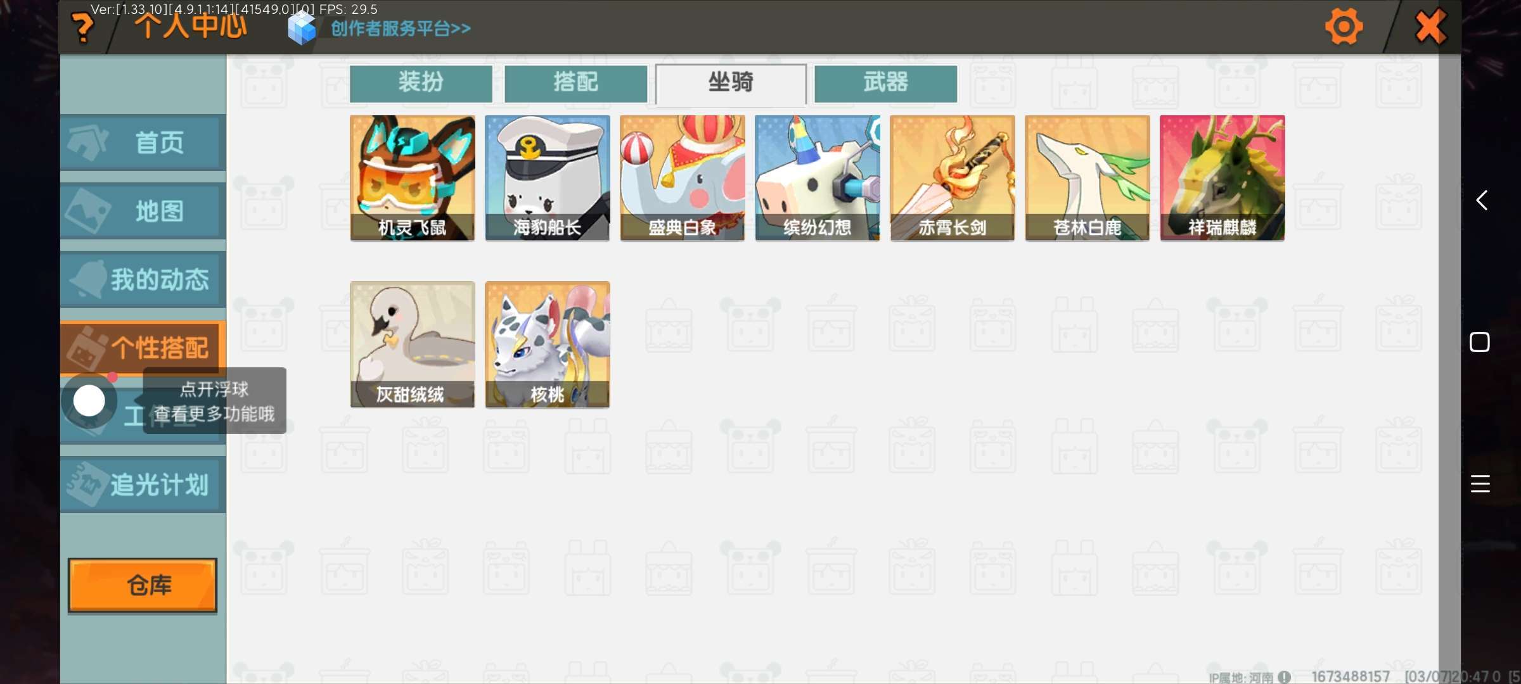The width and height of the screenshot is (1521, 684).
Task: Click the IP location info icon
Action: 1284,677
